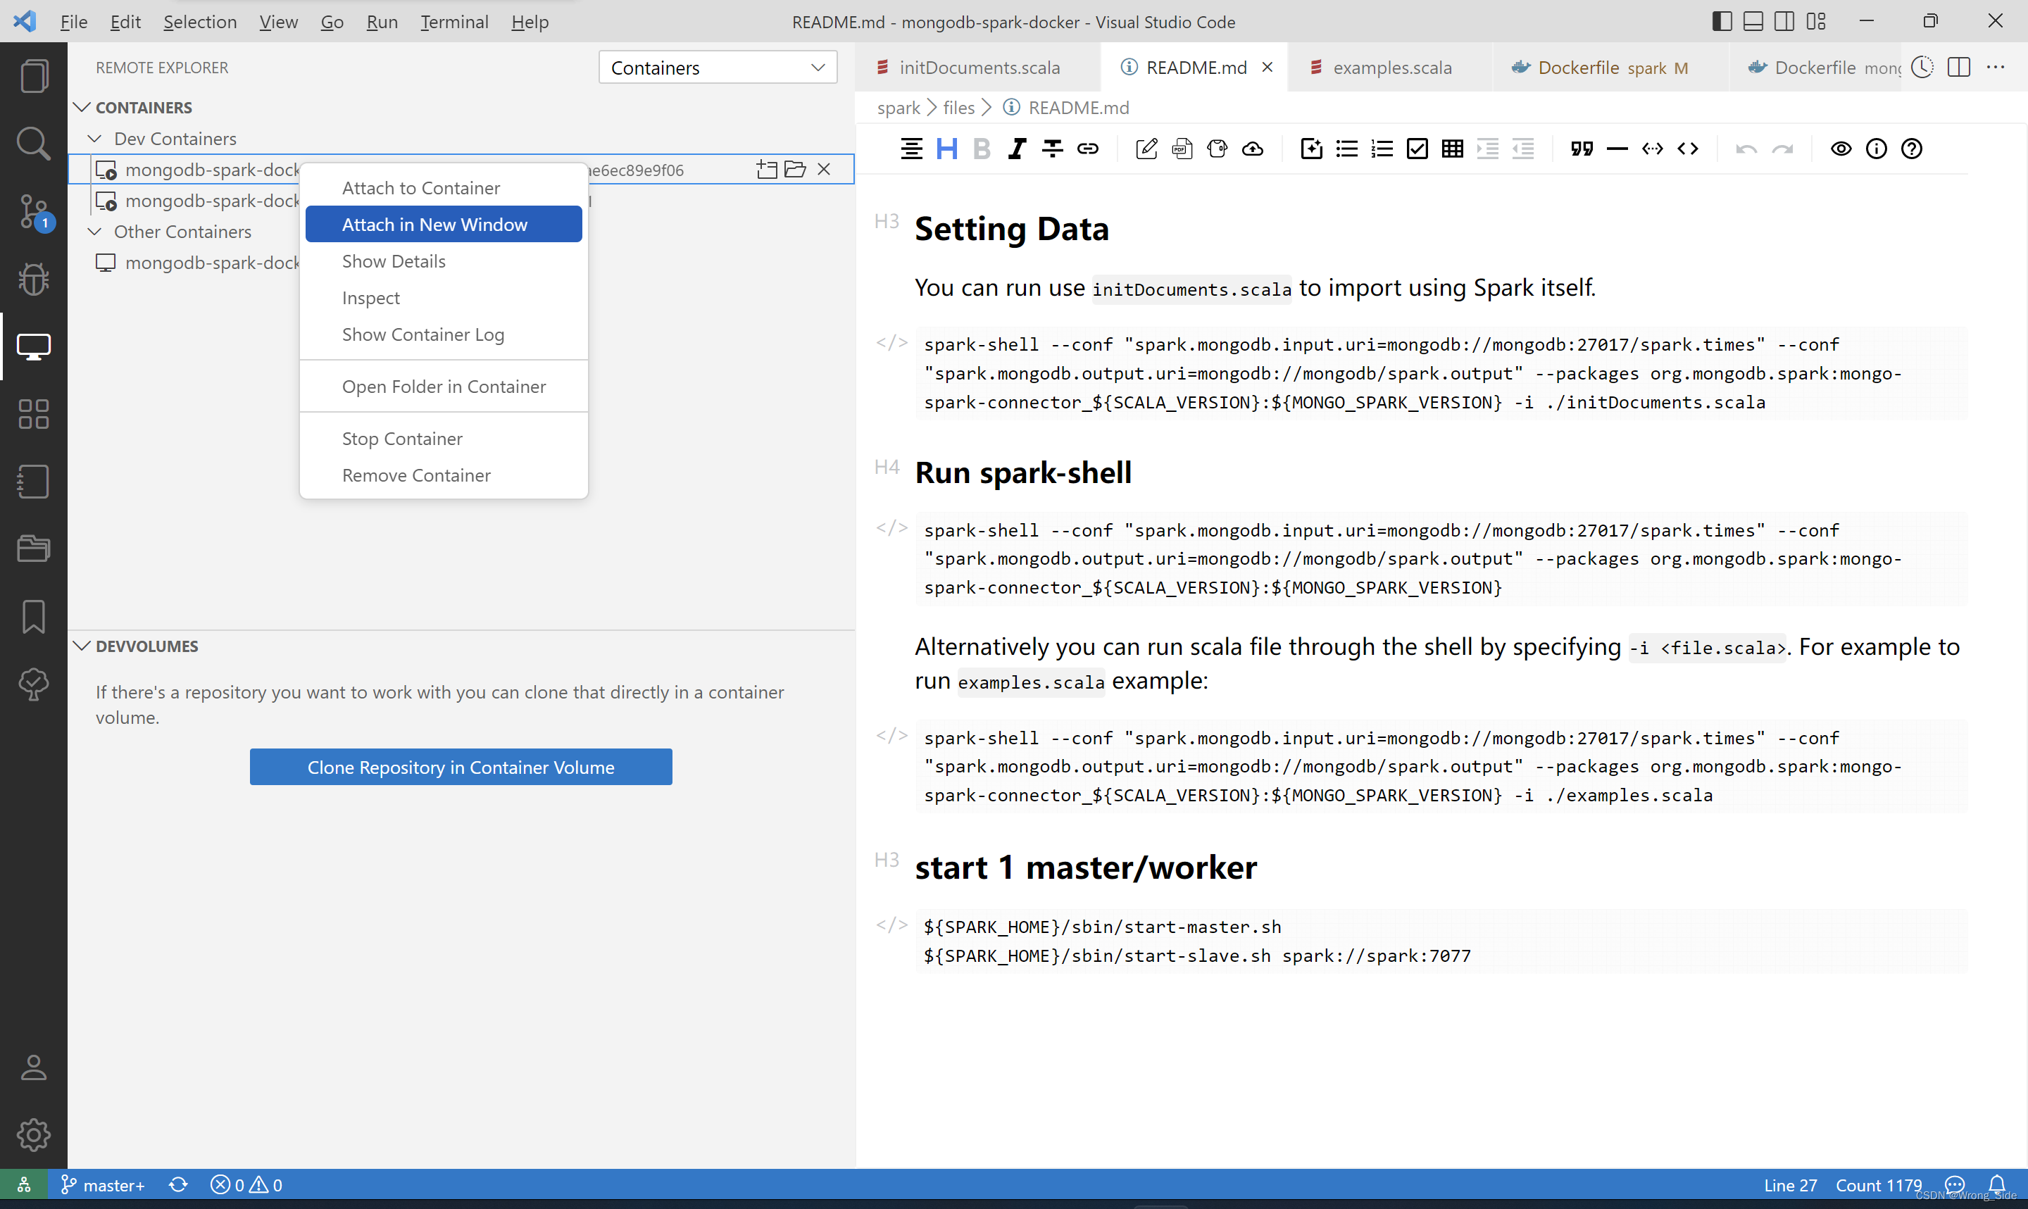The image size is (2028, 1209).
Task: Click master+ branch in status bar
Action: [x=104, y=1184]
